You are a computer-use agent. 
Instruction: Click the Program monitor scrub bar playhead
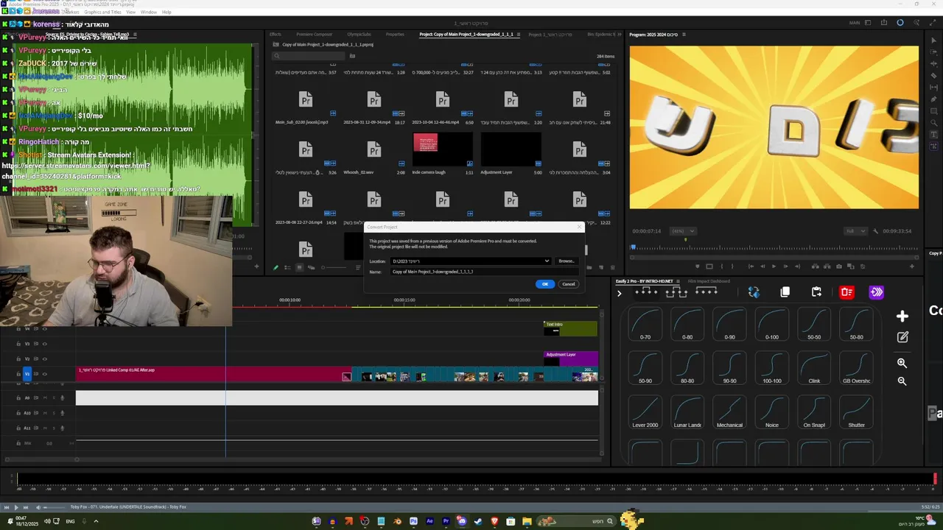point(633,247)
